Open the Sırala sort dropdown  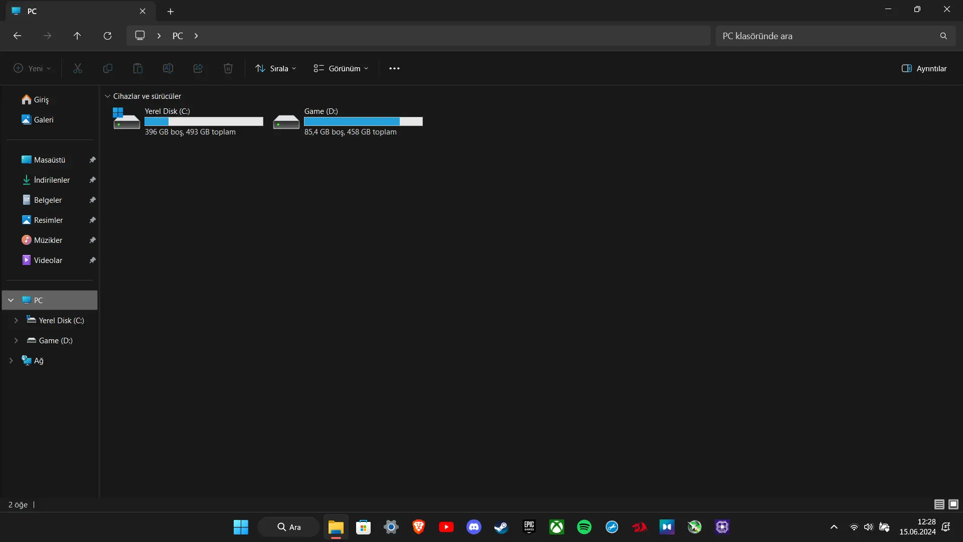tap(275, 68)
